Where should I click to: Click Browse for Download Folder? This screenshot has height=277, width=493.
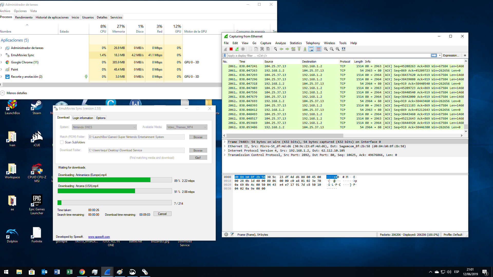(198, 151)
